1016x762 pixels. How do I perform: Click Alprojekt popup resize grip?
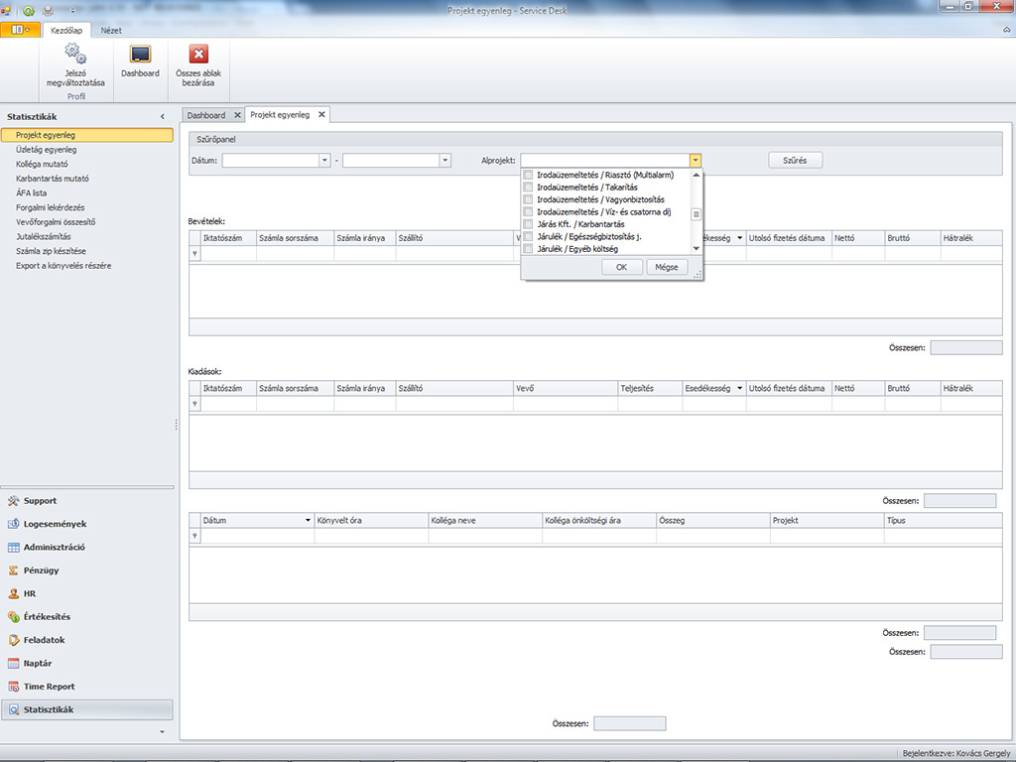click(x=698, y=276)
